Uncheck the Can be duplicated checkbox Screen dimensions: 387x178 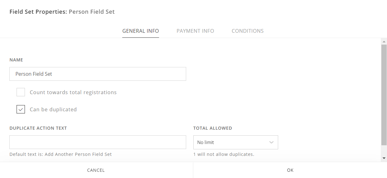coord(21,109)
